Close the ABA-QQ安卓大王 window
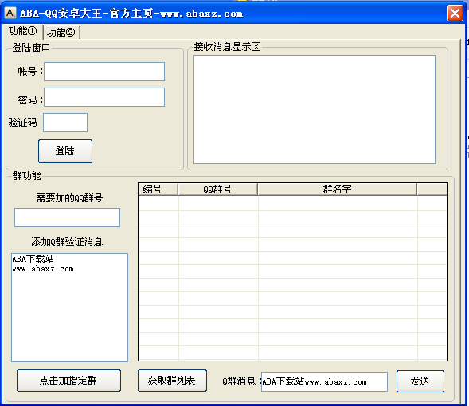Image resolution: width=469 pixels, height=406 pixels. [x=455, y=14]
